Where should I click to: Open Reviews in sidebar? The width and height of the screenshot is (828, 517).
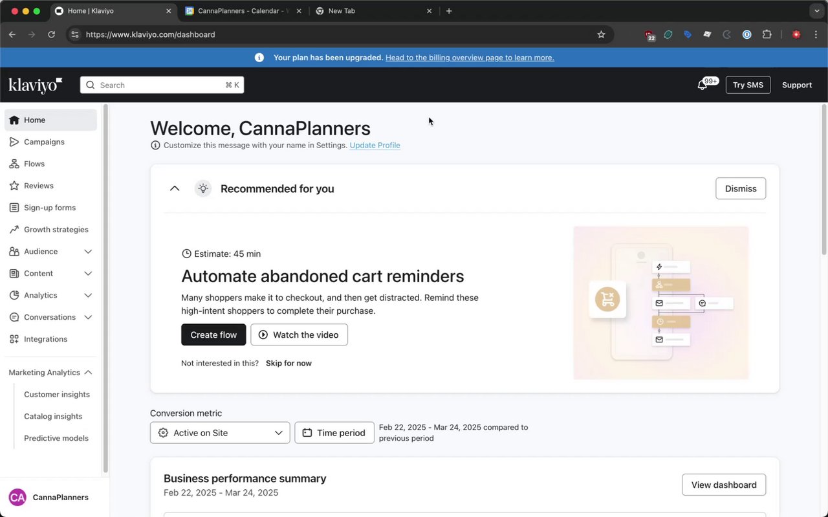pyautogui.click(x=50, y=186)
